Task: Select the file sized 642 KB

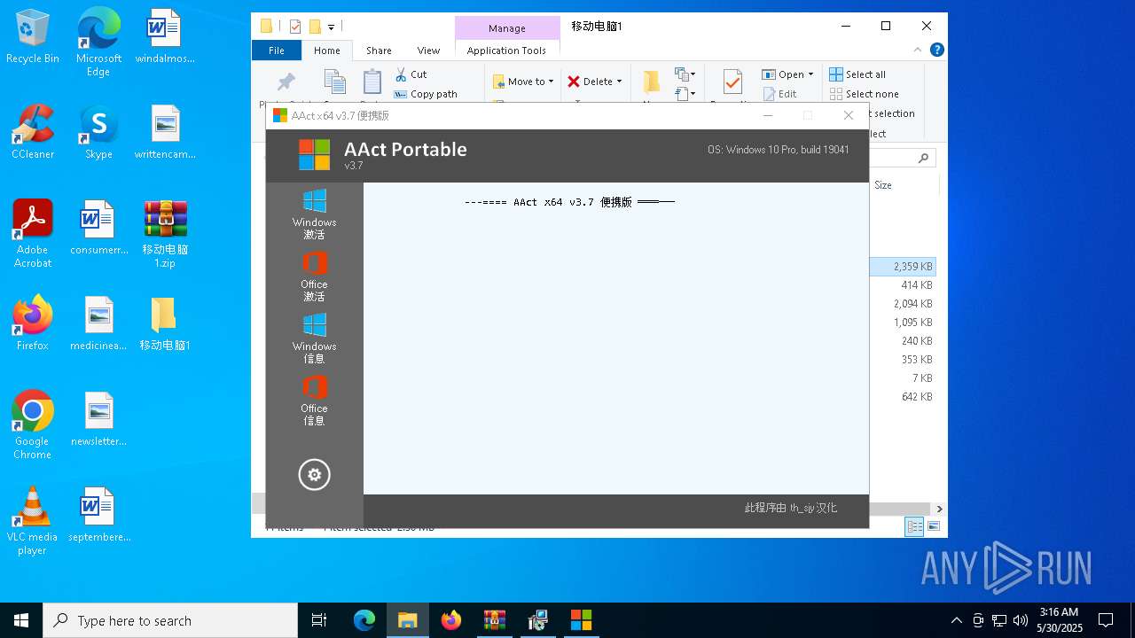Action: [903, 397]
